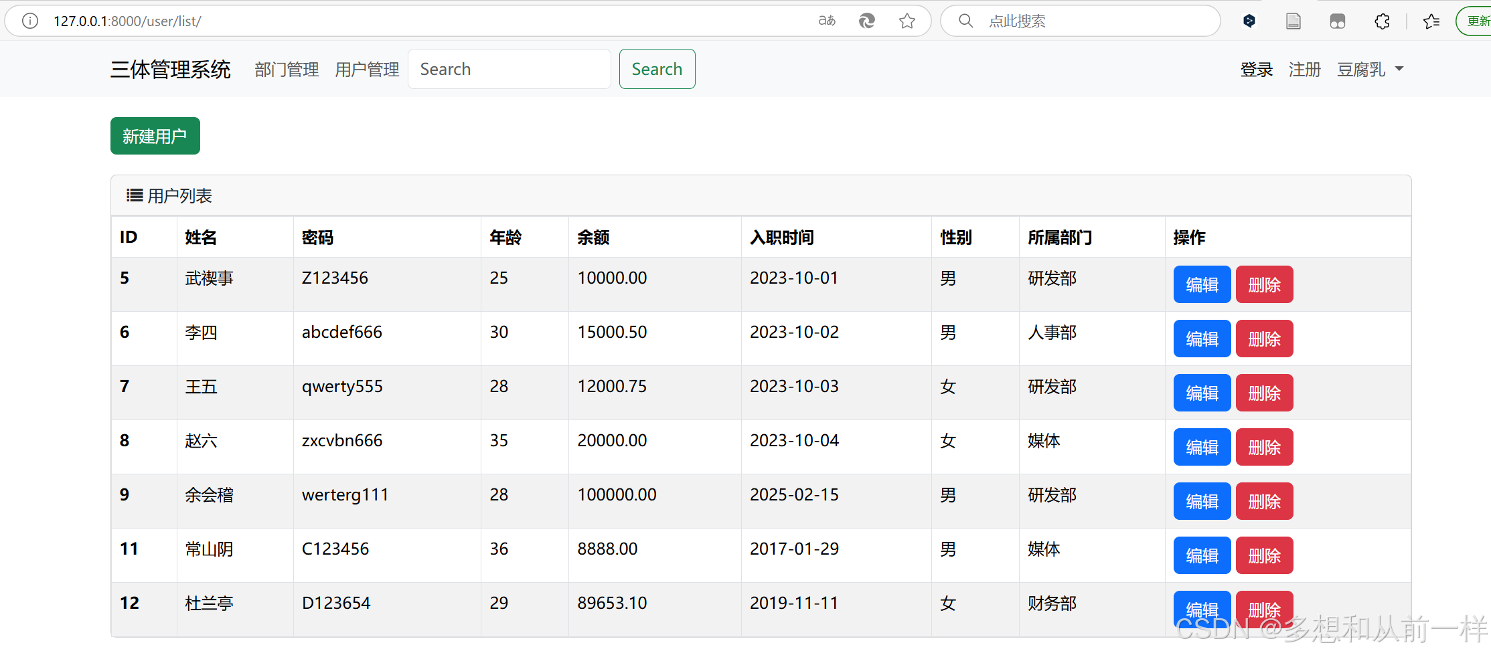Screen dimensions: 1491x653
Task: Click the mask-shaped extension icon
Action: click(1338, 21)
